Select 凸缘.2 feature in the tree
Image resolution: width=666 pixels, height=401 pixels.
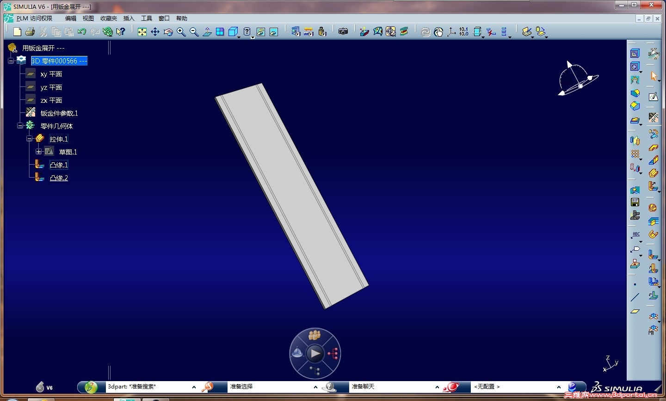click(59, 178)
